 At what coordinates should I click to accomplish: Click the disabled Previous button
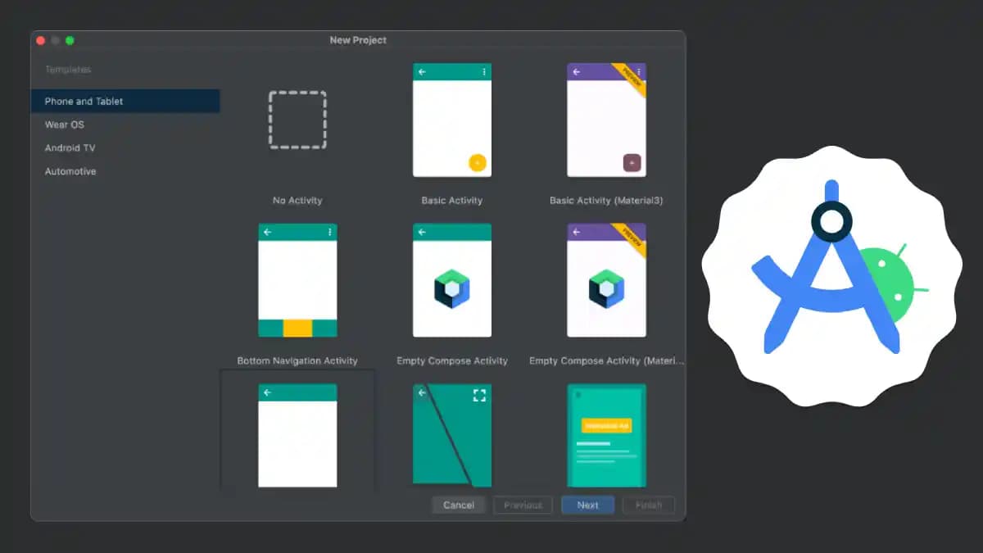coord(523,505)
